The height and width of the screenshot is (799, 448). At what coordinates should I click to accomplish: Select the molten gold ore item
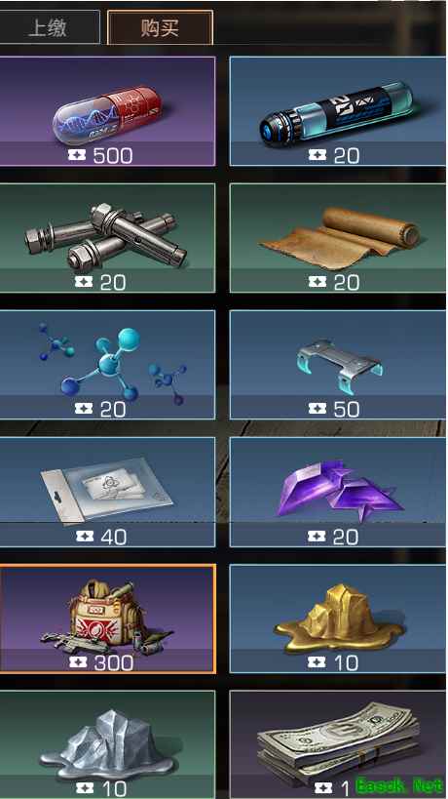point(338,619)
